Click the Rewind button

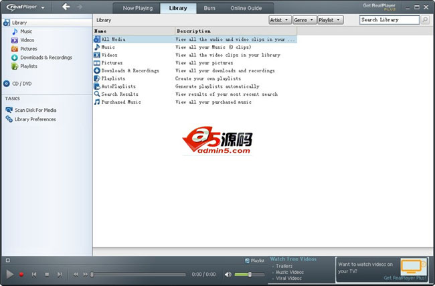pos(76,275)
